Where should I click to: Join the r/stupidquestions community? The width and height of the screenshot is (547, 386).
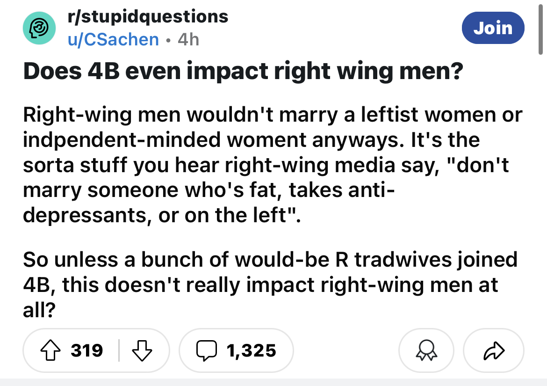click(x=493, y=28)
